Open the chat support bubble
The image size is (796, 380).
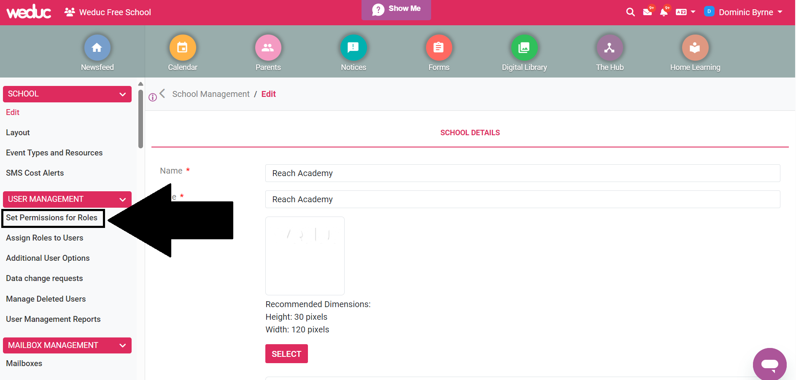coord(769,364)
